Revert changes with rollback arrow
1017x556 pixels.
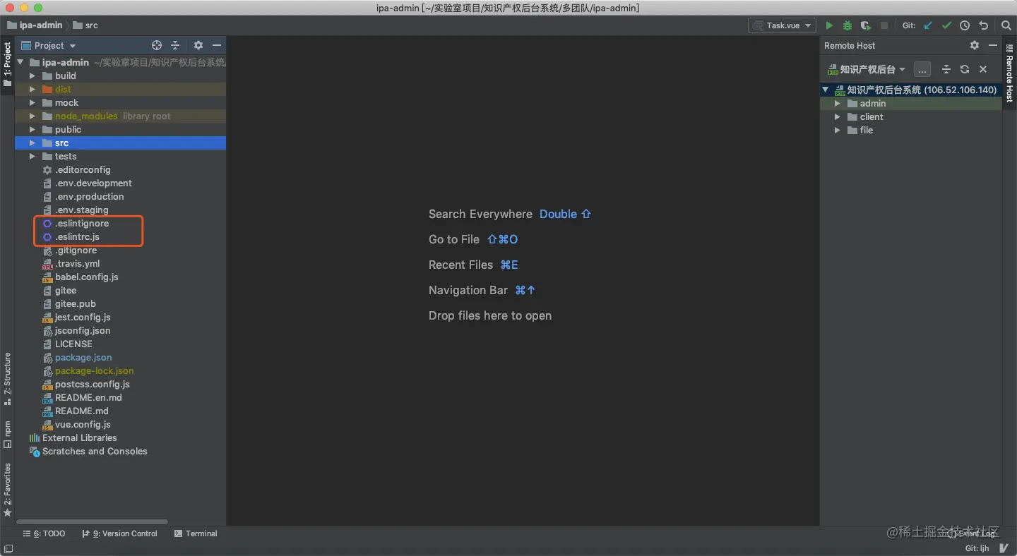[983, 25]
